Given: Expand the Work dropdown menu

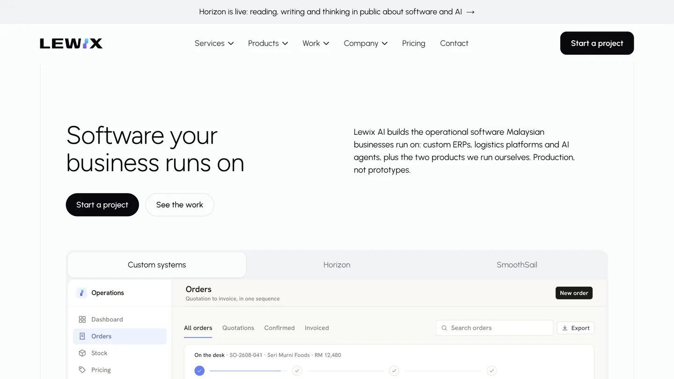Looking at the screenshot, I should pos(316,44).
